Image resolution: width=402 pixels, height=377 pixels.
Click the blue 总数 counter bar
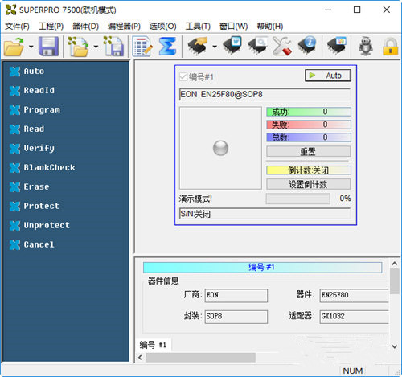pos(309,137)
